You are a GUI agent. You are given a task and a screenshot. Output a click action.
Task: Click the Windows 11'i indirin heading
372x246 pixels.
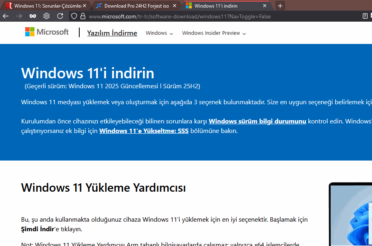88,73
